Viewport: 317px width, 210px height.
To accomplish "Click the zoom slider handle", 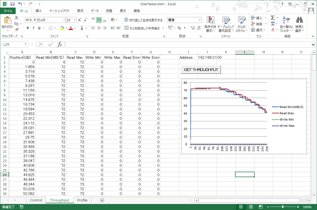I will point(283,207).
